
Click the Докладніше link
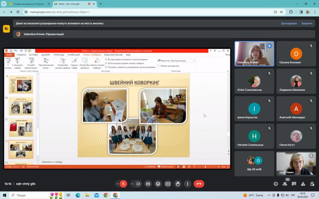289,23
